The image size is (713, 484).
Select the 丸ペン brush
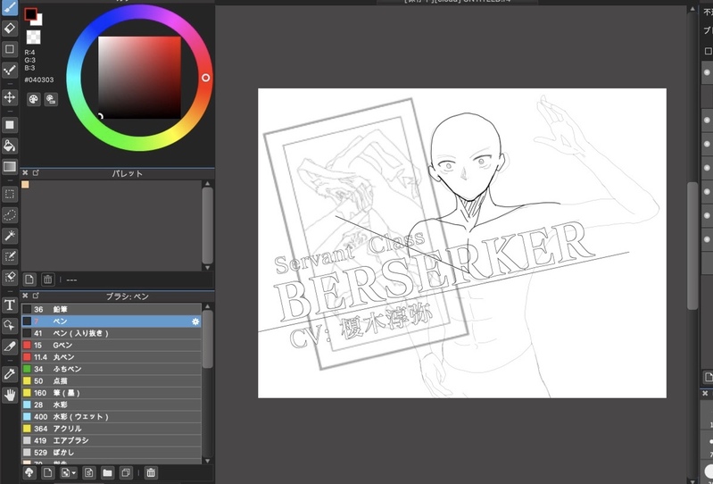click(x=112, y=357)
